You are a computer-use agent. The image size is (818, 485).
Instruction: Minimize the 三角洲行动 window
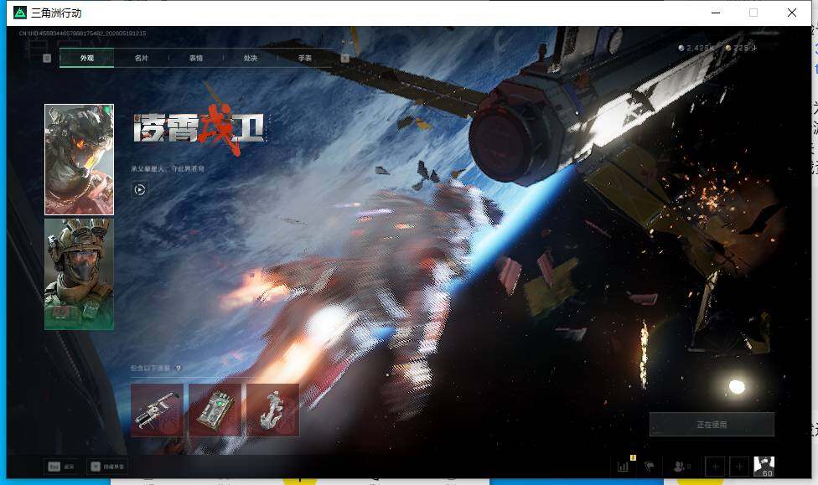pos(716,13)
